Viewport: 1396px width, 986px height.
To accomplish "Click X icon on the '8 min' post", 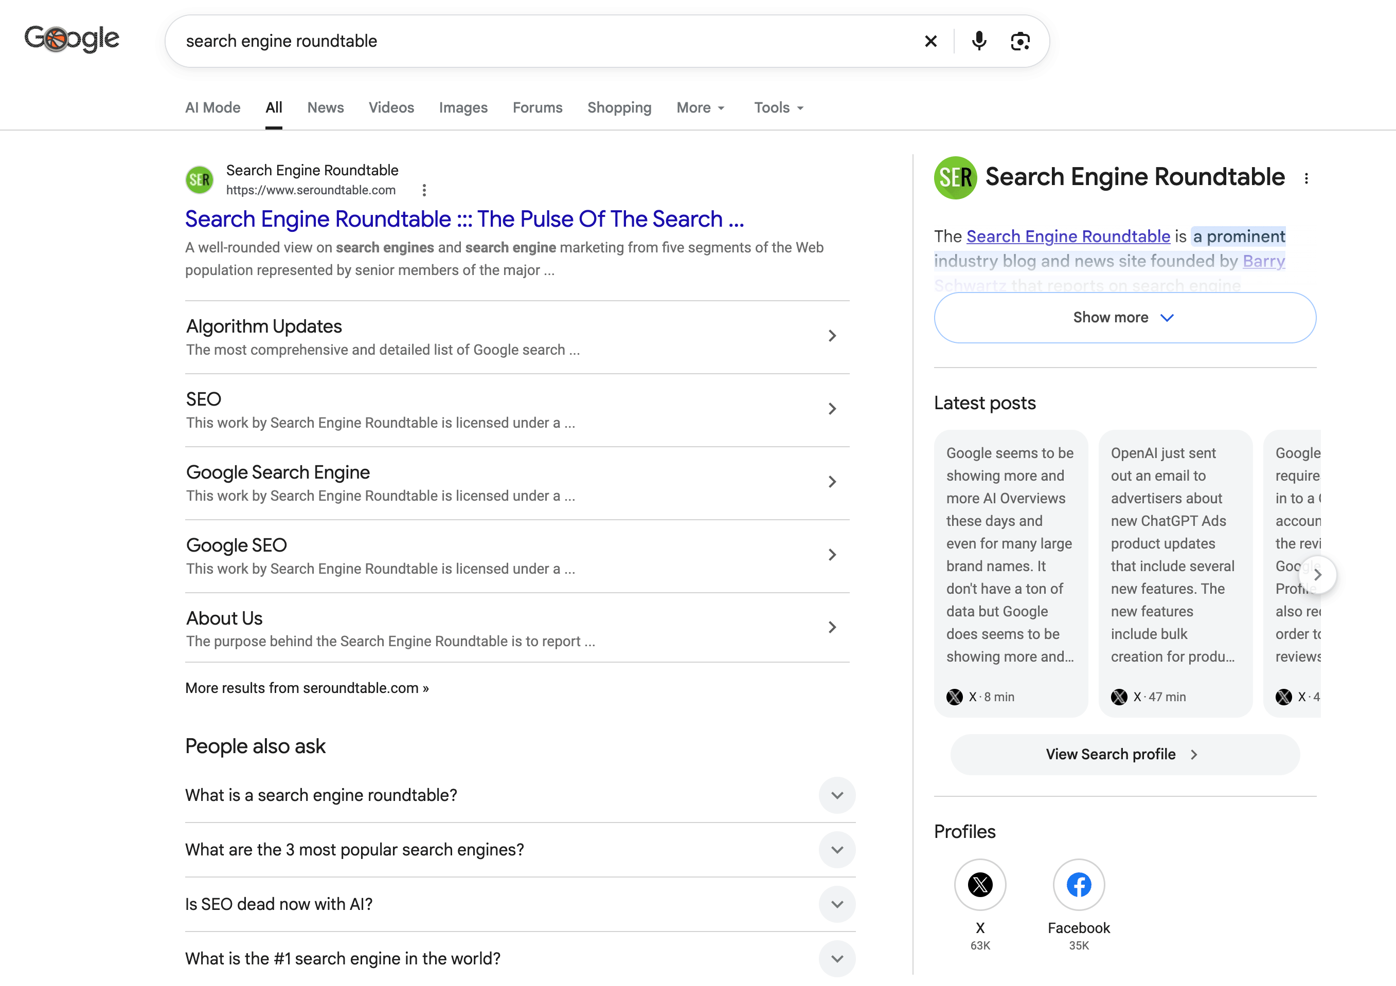I will 955,697.
